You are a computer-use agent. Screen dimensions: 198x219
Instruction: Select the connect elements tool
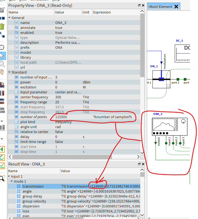[2, 35]
